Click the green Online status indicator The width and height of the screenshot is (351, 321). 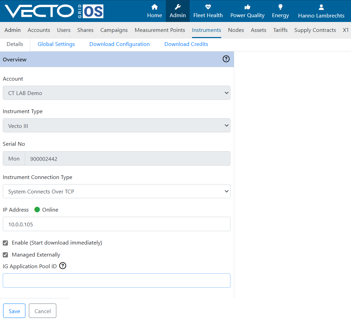37,210
